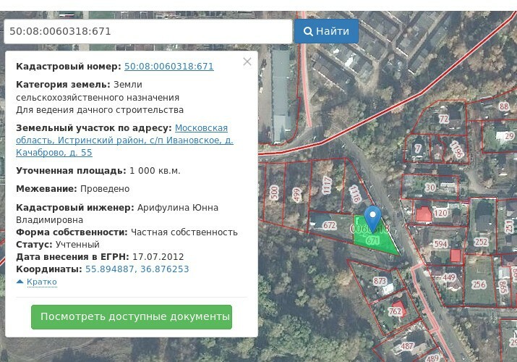Click the parcel labeled 72
517x362 pixels.
tap(443, 118)
